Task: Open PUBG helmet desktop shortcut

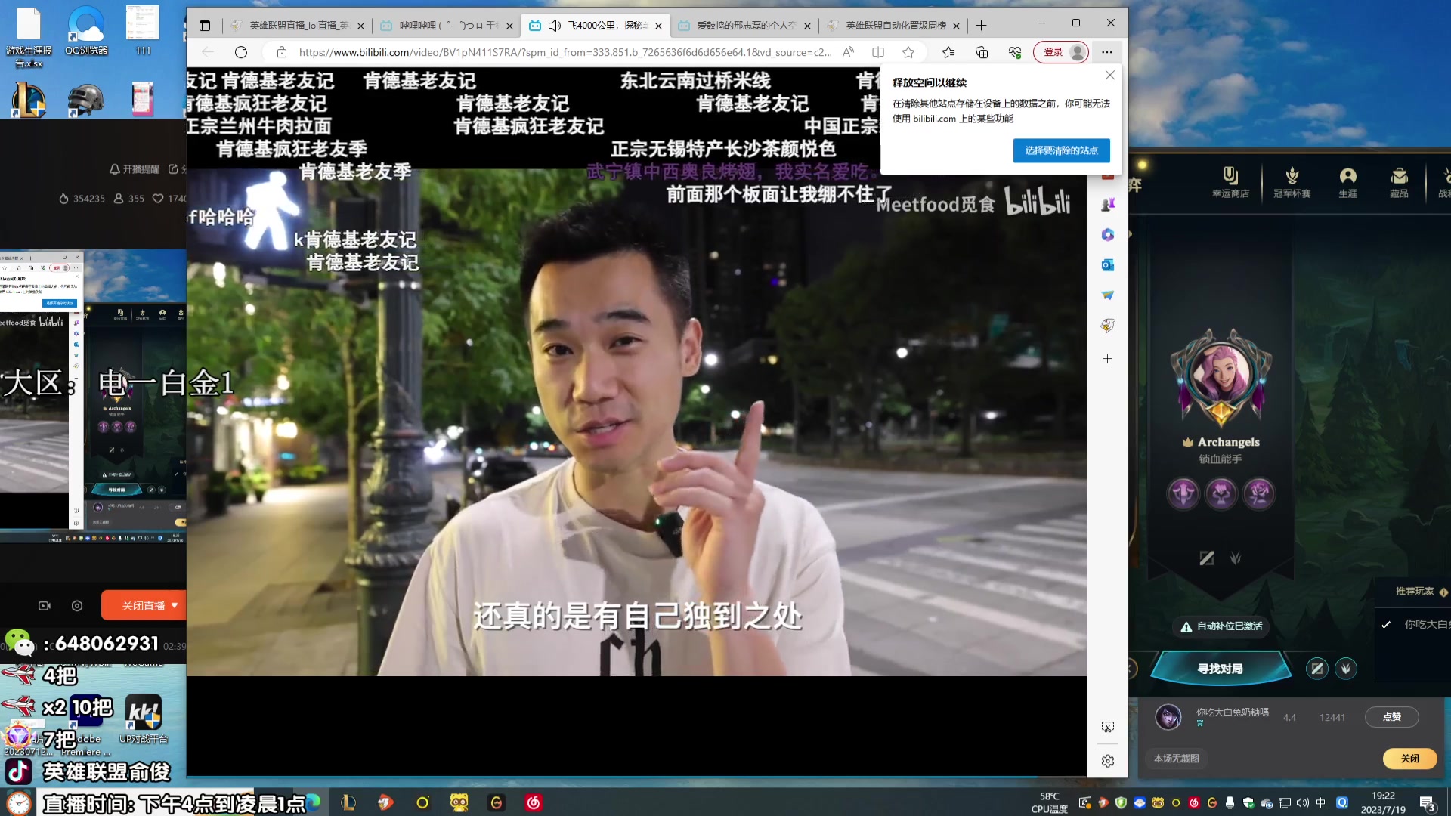Action: point(85,99)
